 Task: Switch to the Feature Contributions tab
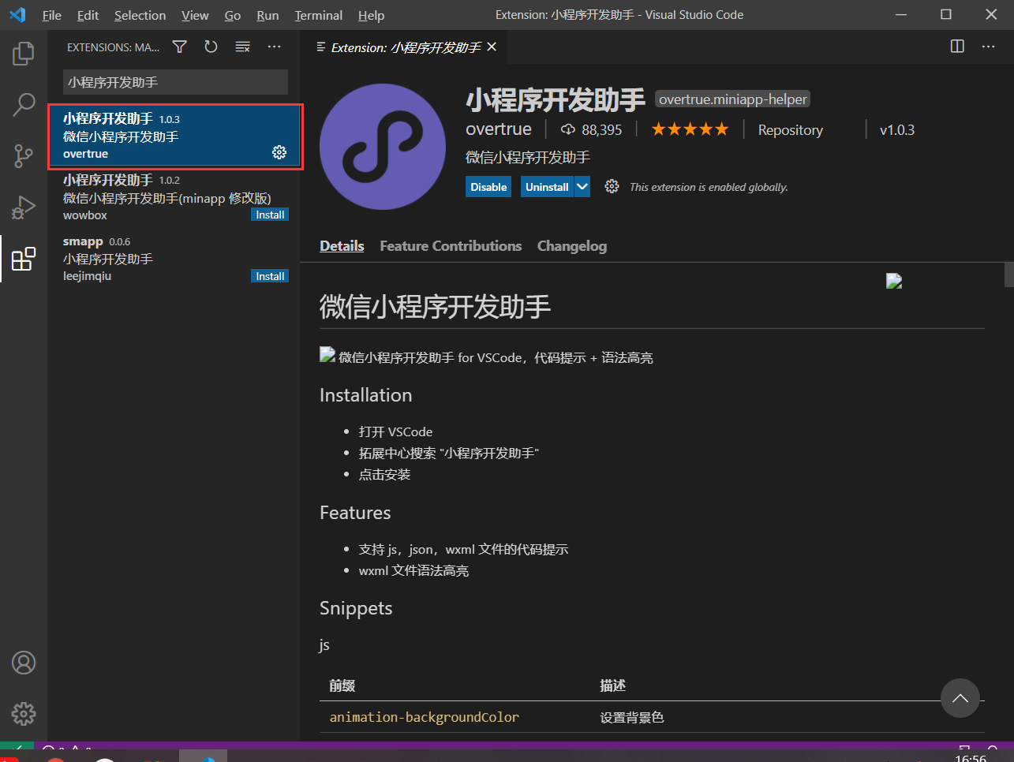(x=451, y=246)
